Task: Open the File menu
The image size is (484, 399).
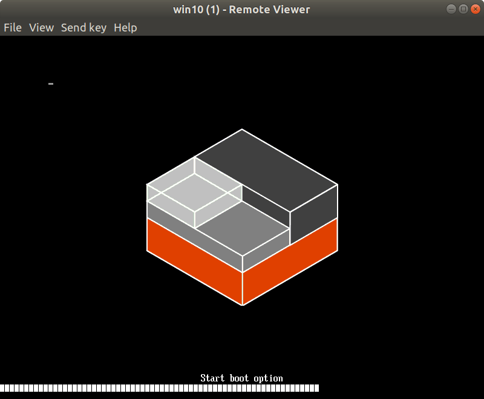Action: (13, 28)
